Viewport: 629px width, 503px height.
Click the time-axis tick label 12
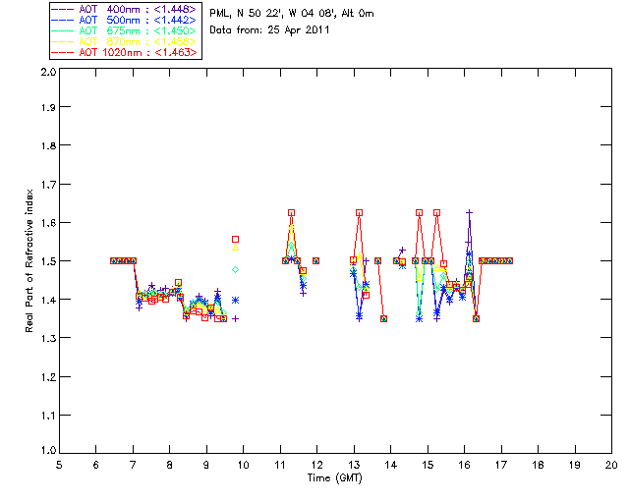coord(316,465)
